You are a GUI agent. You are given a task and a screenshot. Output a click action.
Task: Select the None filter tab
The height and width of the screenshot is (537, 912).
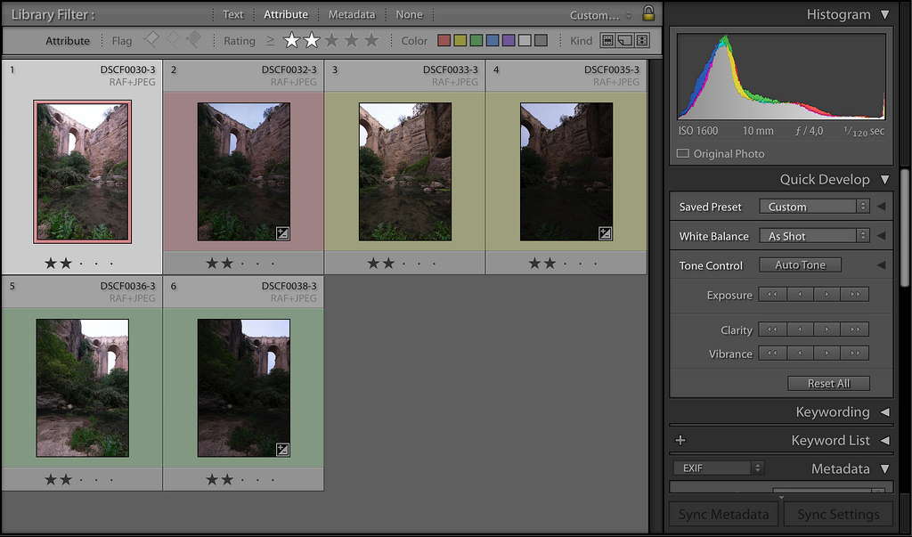409,14
